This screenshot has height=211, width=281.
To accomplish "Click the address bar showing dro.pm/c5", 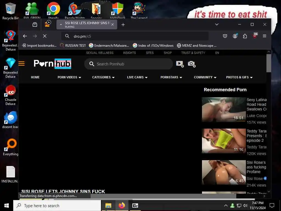I will 135,36.
